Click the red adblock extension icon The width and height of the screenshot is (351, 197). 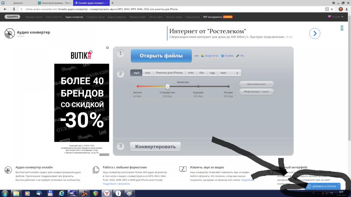[x=341, y=9]
